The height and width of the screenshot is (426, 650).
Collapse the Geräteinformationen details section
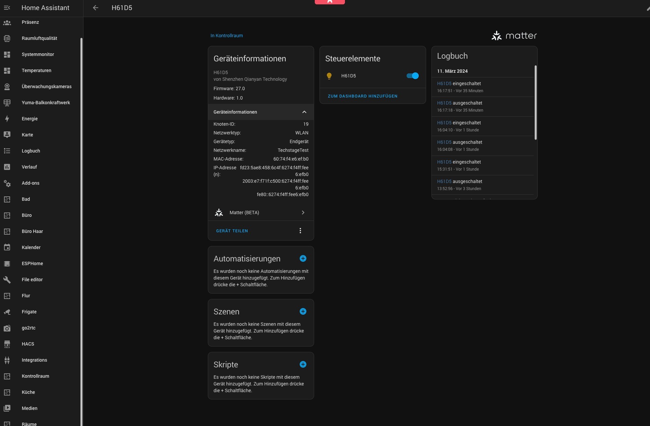point(304,112)
